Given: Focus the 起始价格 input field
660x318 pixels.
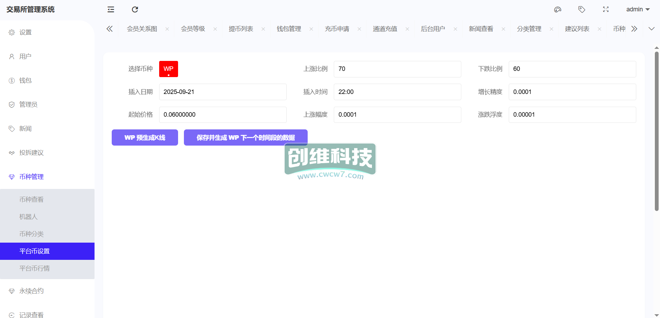Looking at the screenshot, I should pos(223,115).
